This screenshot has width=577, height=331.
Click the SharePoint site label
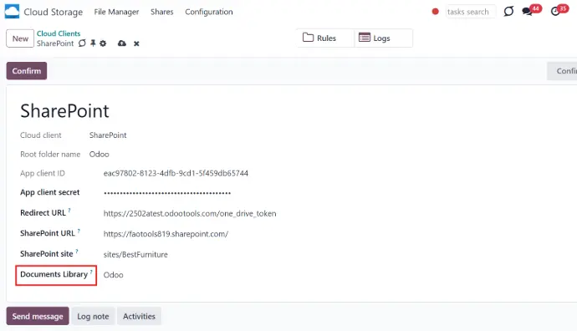(x=47, y=254)
